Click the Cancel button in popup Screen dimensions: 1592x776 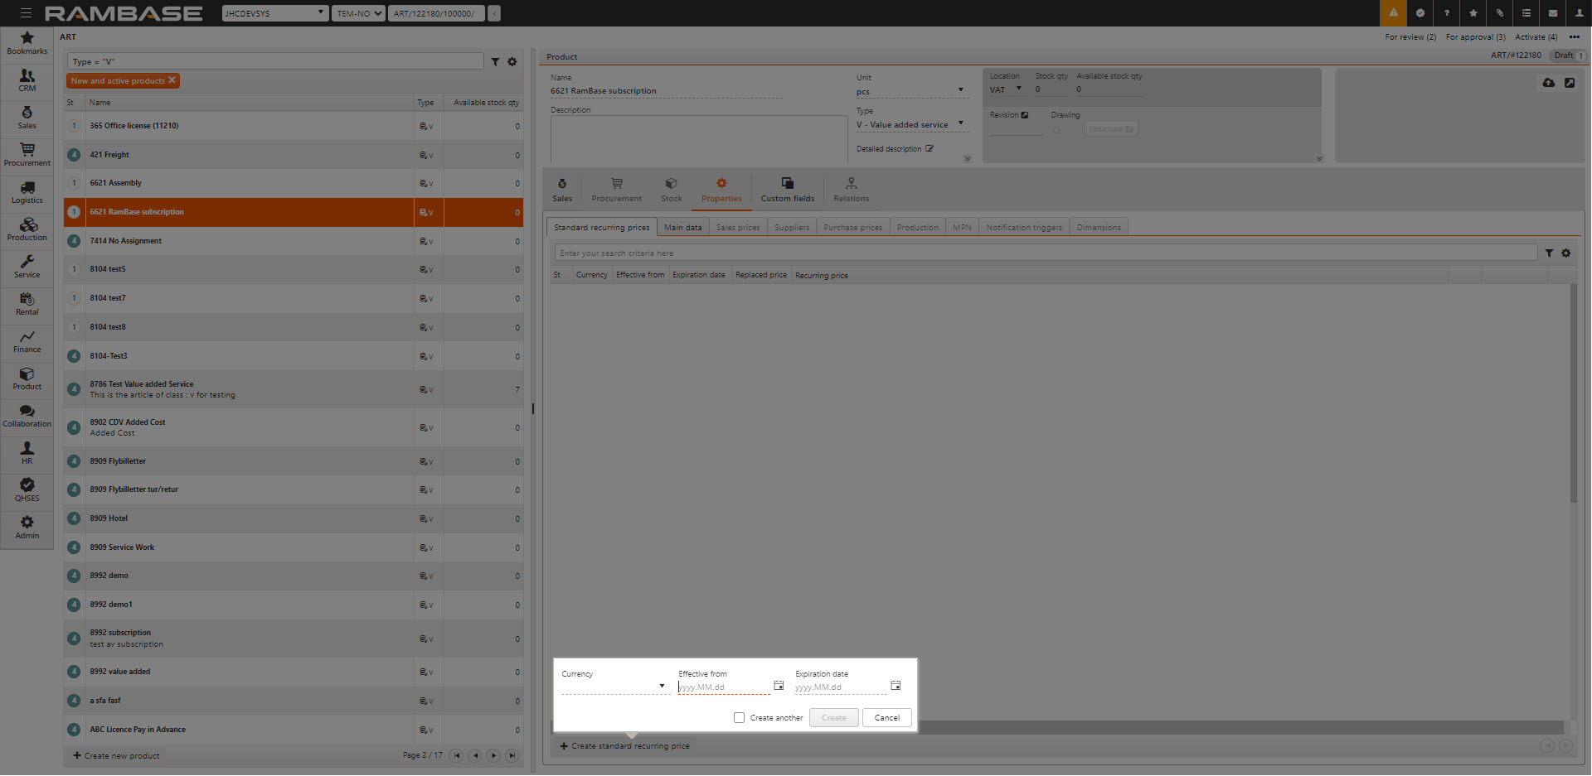point(886,718)
